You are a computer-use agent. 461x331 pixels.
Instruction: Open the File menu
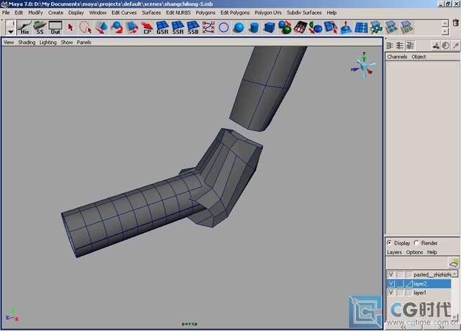tap(6, 13)
